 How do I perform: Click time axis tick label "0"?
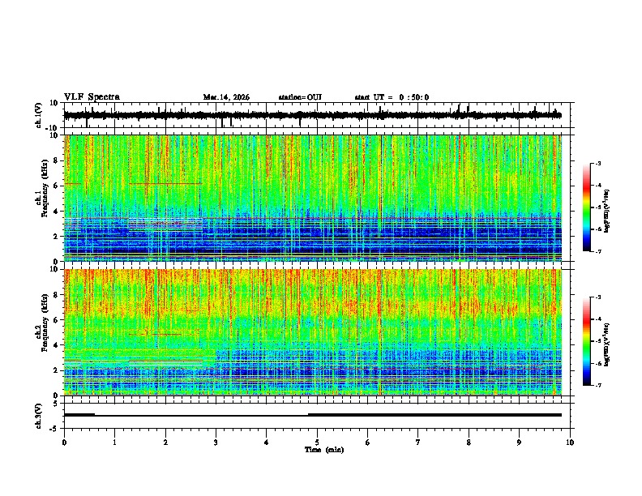click(64, 443)
